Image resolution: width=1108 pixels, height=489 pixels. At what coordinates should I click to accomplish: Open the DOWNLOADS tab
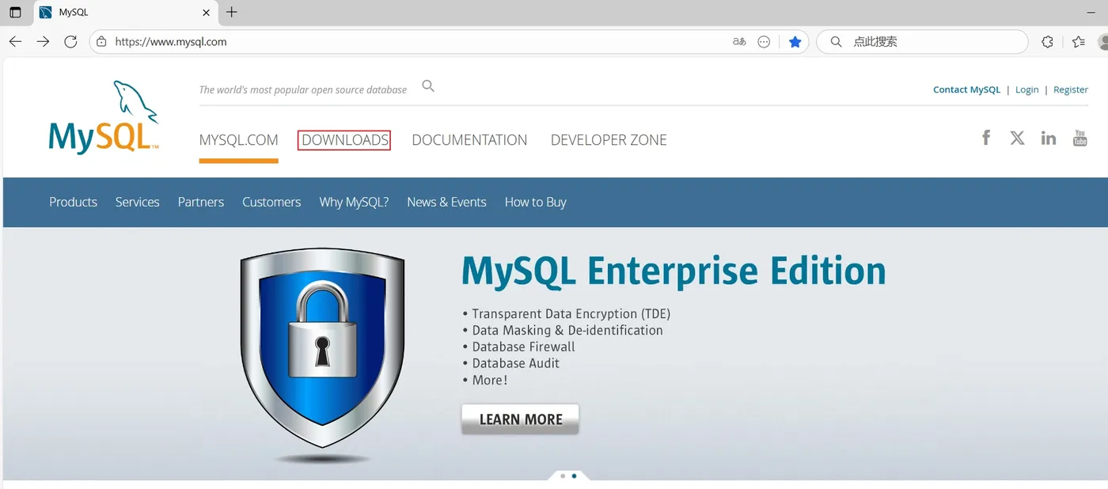[x=344, y=140]
